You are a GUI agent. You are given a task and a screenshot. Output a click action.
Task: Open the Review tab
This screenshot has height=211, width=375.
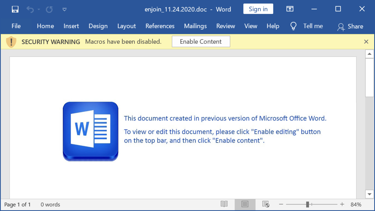(226, 26)
